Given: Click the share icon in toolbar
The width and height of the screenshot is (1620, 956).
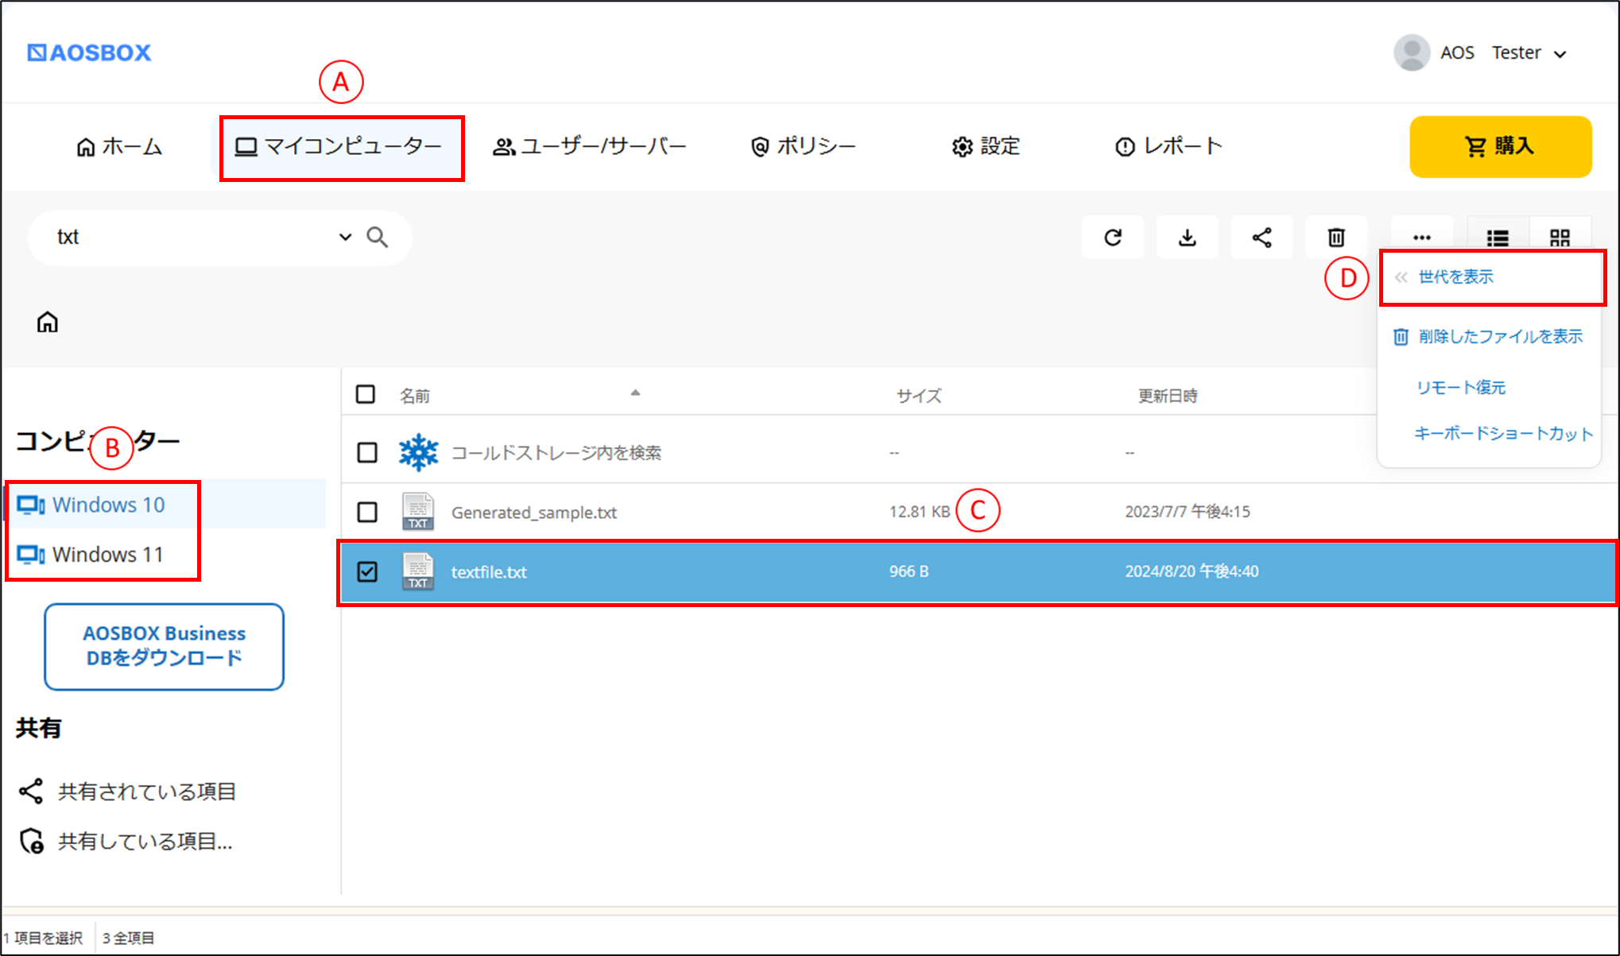Looking at the screenshot, I should coord(1262,238).
